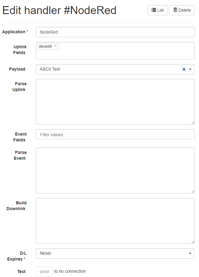Screen dimensions: 199x277
Task: Clear the Payload selection with blue x
Action: pos(184,69)
